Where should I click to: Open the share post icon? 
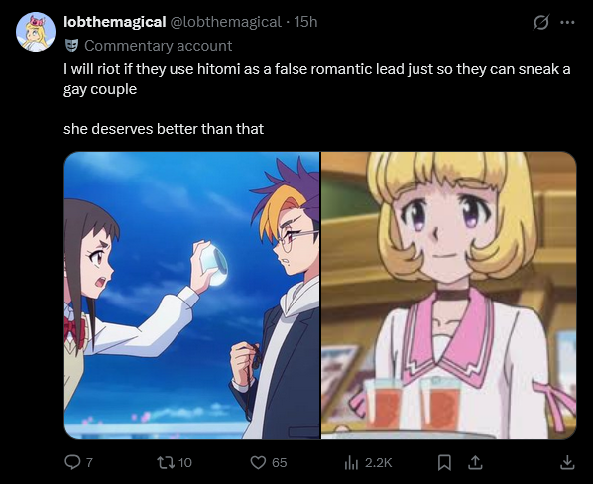click(x=475, y=462)
